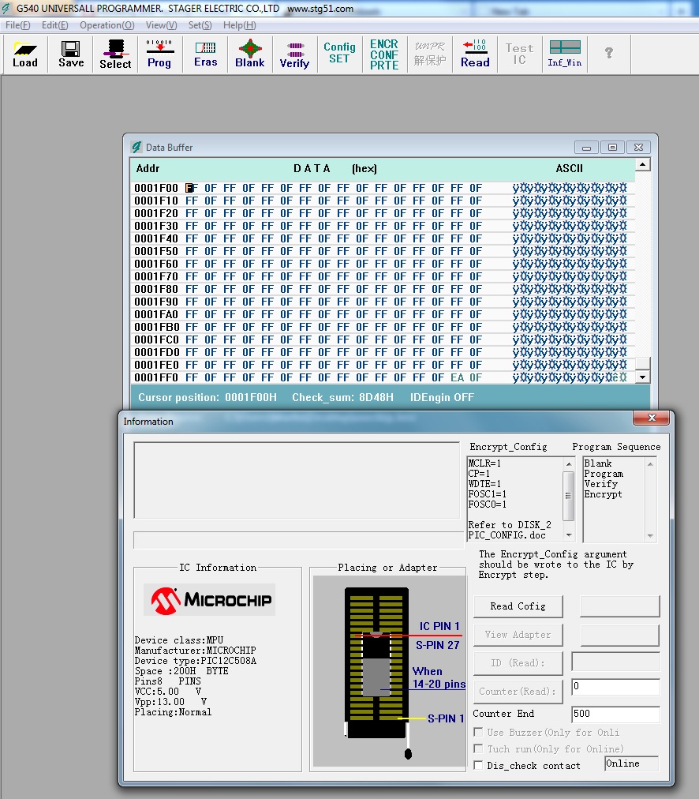This screenshot has width=699, height=799.
Task: Enable the Dis_check contact checkbox
Action: (x=479, y=765)
